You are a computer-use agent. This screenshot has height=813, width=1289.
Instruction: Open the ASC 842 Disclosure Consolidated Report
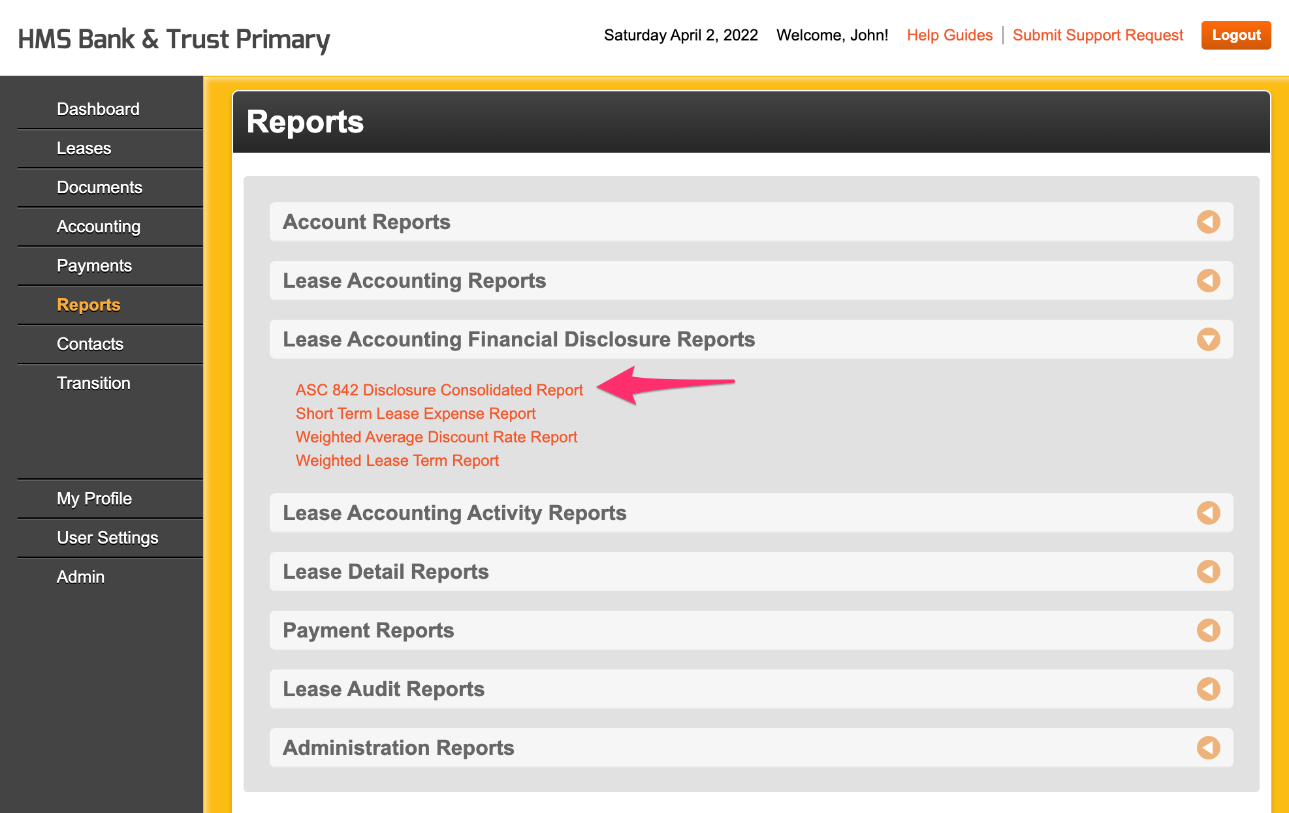click(439, 390)
